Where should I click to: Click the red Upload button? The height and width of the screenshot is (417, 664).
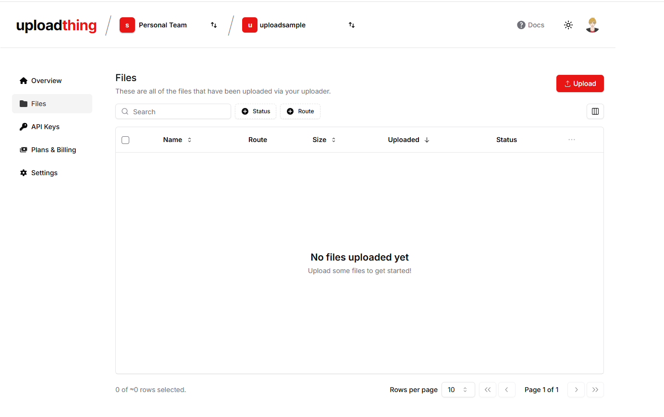click(x=580, y=83)
